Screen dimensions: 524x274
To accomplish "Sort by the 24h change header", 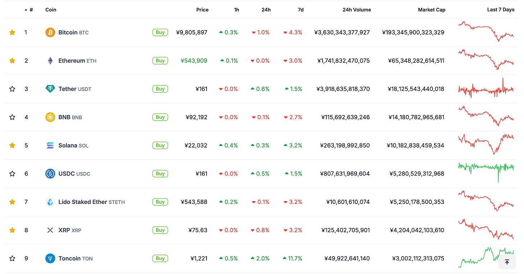I will point(266,10).
